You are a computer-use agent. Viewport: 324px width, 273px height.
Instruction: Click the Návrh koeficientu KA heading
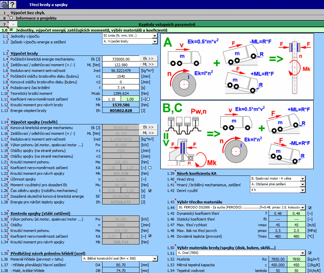[197, 173]
